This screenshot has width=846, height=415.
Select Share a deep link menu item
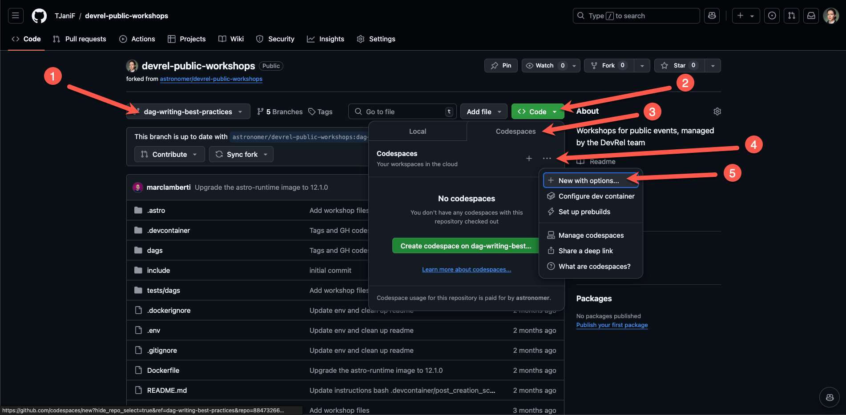(591, 251)
